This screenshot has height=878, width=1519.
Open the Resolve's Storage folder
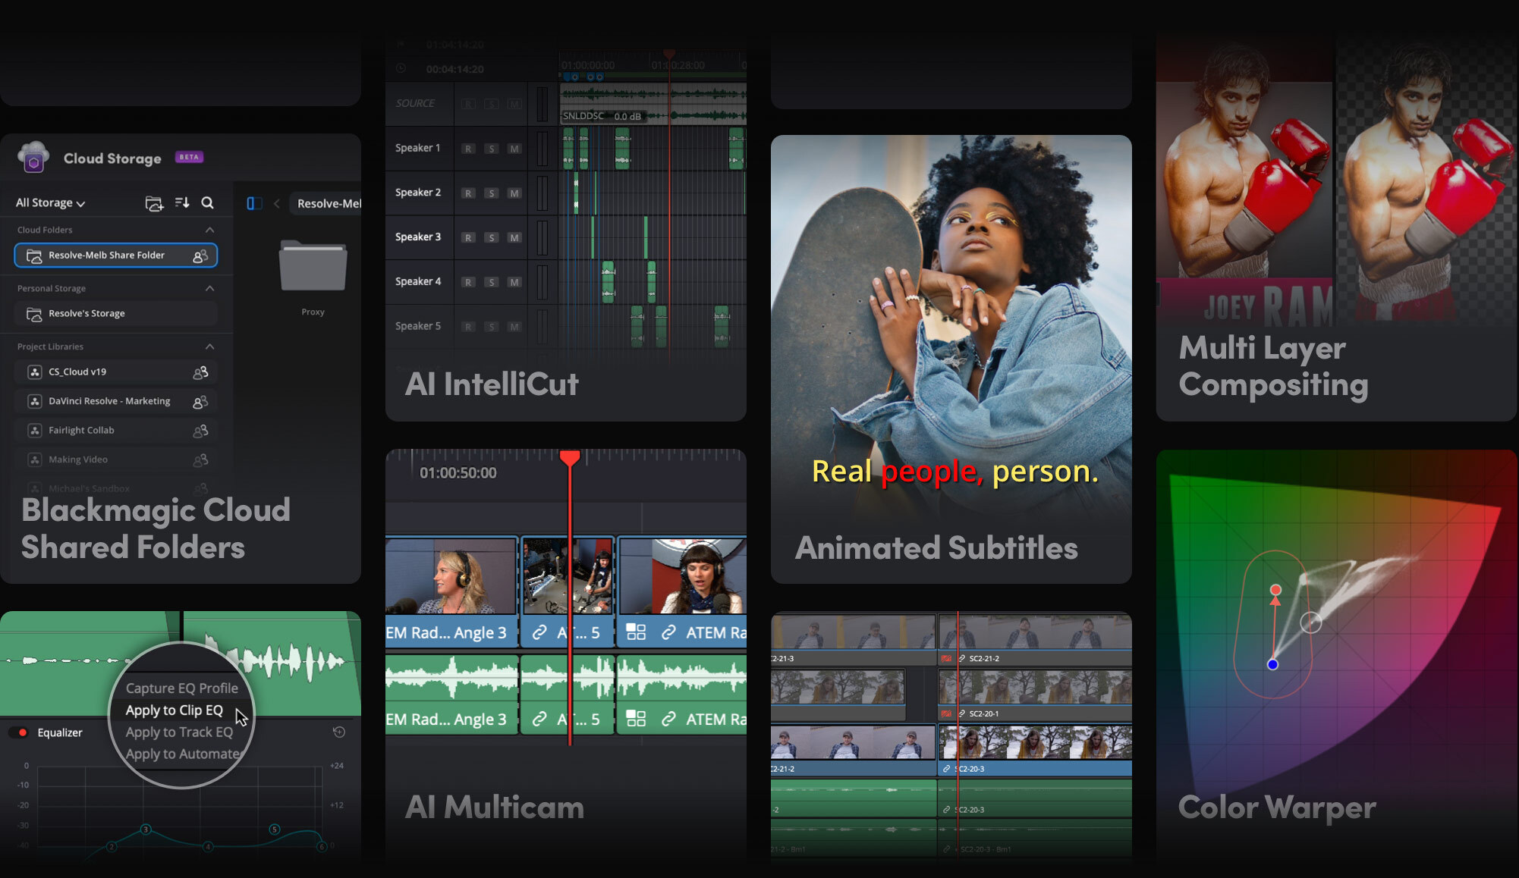(x=86, y=313)
